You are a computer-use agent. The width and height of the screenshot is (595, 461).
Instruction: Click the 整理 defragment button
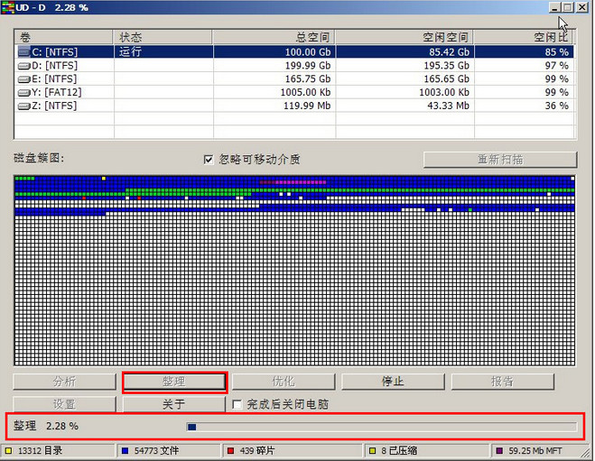[174, 382]
